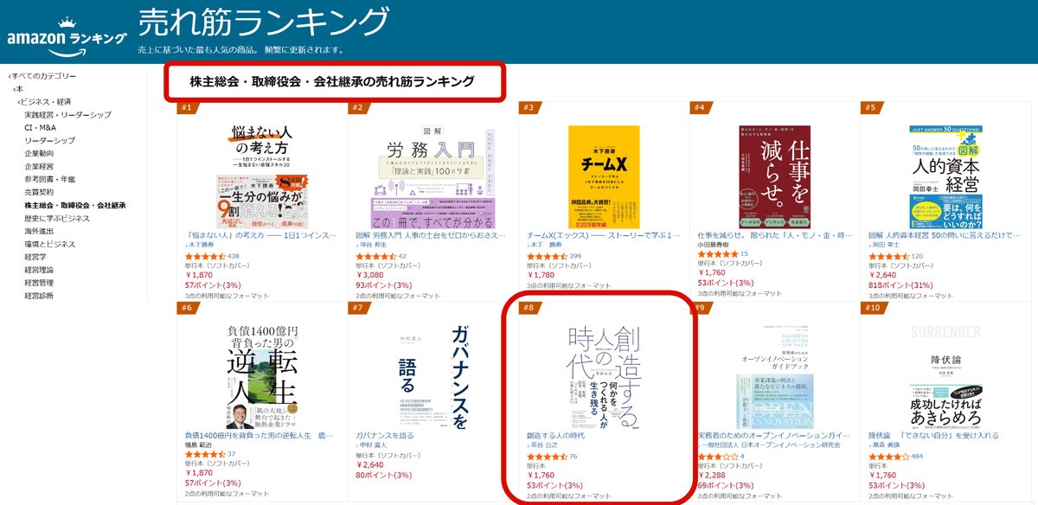Collapse to the 本 category level
Viewport: 1038px width, 505px height.
coord(18,89)
